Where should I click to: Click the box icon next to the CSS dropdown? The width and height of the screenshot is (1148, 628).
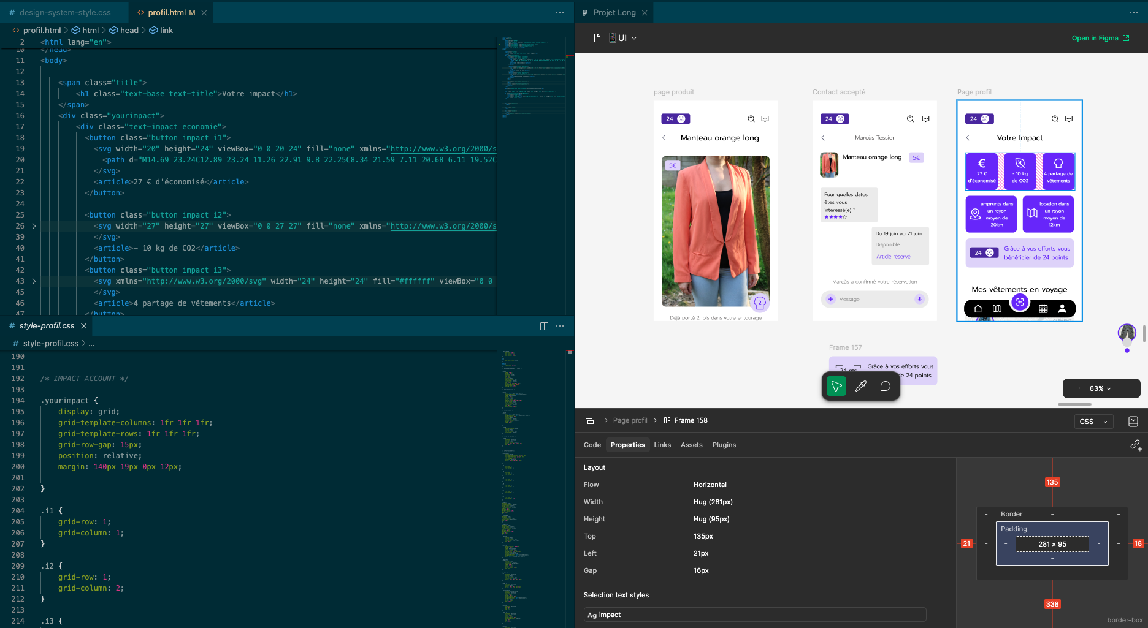tap(1133, 422)
